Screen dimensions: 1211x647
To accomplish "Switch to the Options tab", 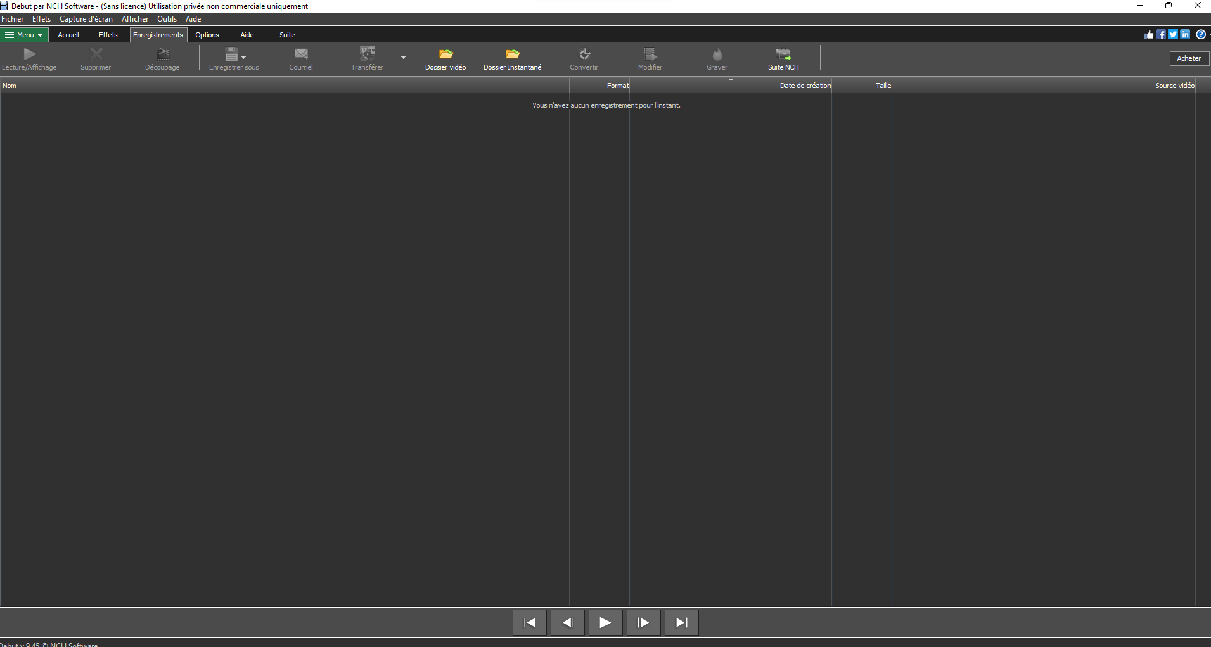I will pyautogui.click(x=207, y=35).
